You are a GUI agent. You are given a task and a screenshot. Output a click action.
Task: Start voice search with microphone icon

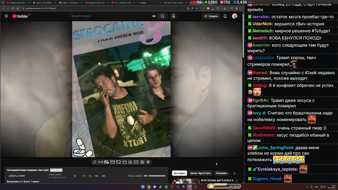[x=173, y=16]
